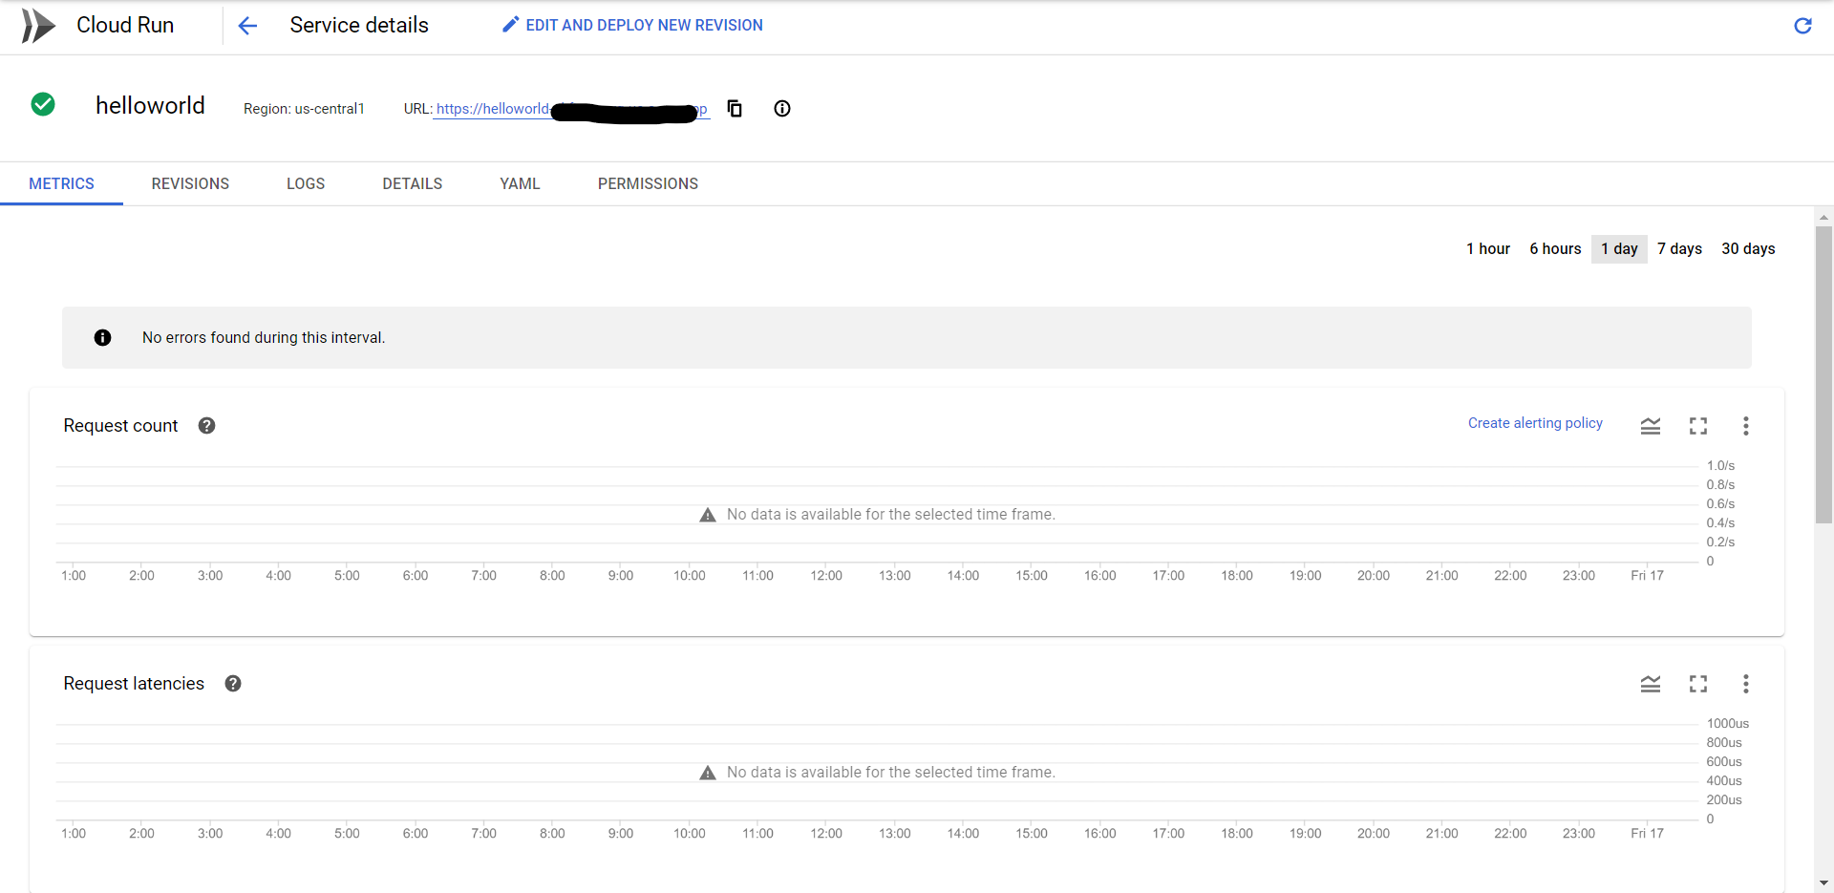The image size is (1834, 893).
Task: Open Request count help tooltip
Action: pos(206,426)
